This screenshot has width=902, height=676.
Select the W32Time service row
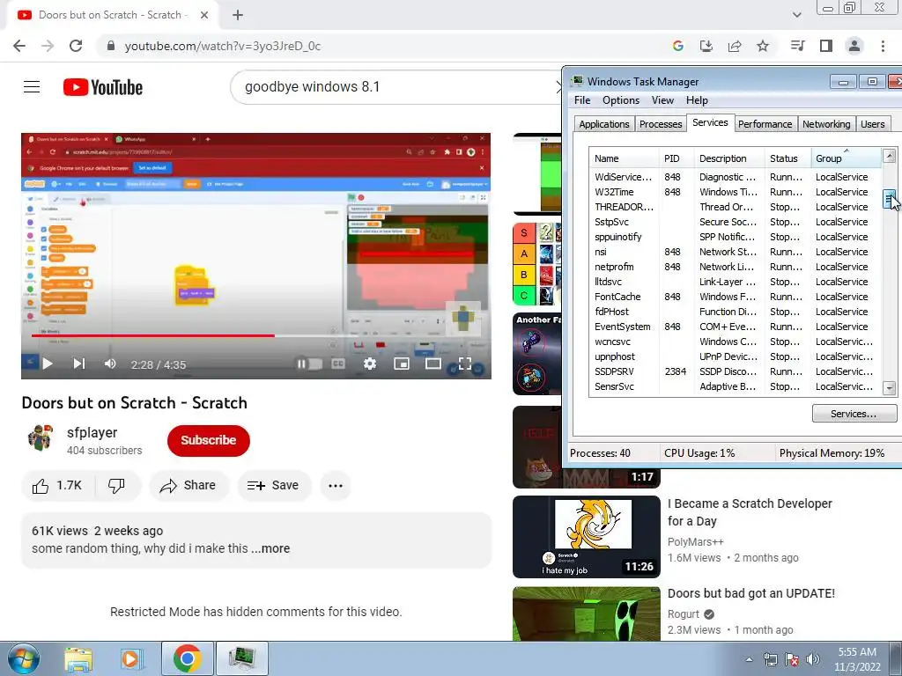736,192
